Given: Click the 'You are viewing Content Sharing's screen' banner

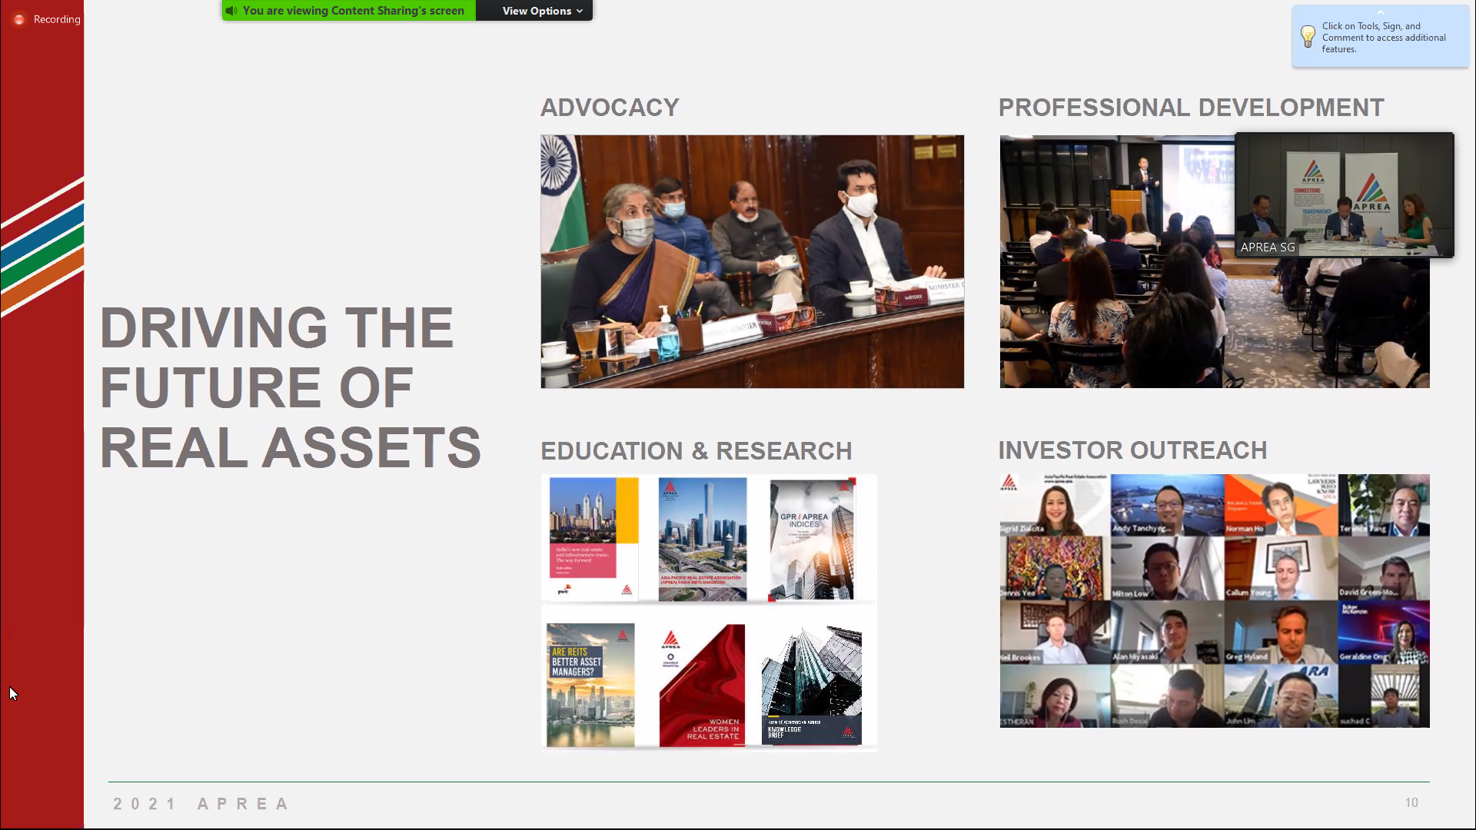Looking at the screenshot, I should pyautogui.click(x=353, y=11).
